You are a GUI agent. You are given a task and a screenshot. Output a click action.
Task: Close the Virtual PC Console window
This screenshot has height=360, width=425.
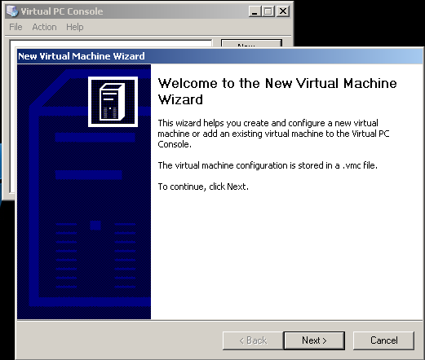(x=283, y=11)
